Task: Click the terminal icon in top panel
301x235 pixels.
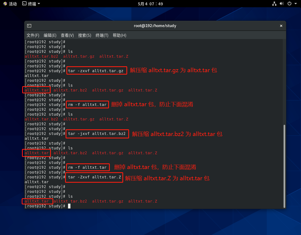Action: click(24, 4)
